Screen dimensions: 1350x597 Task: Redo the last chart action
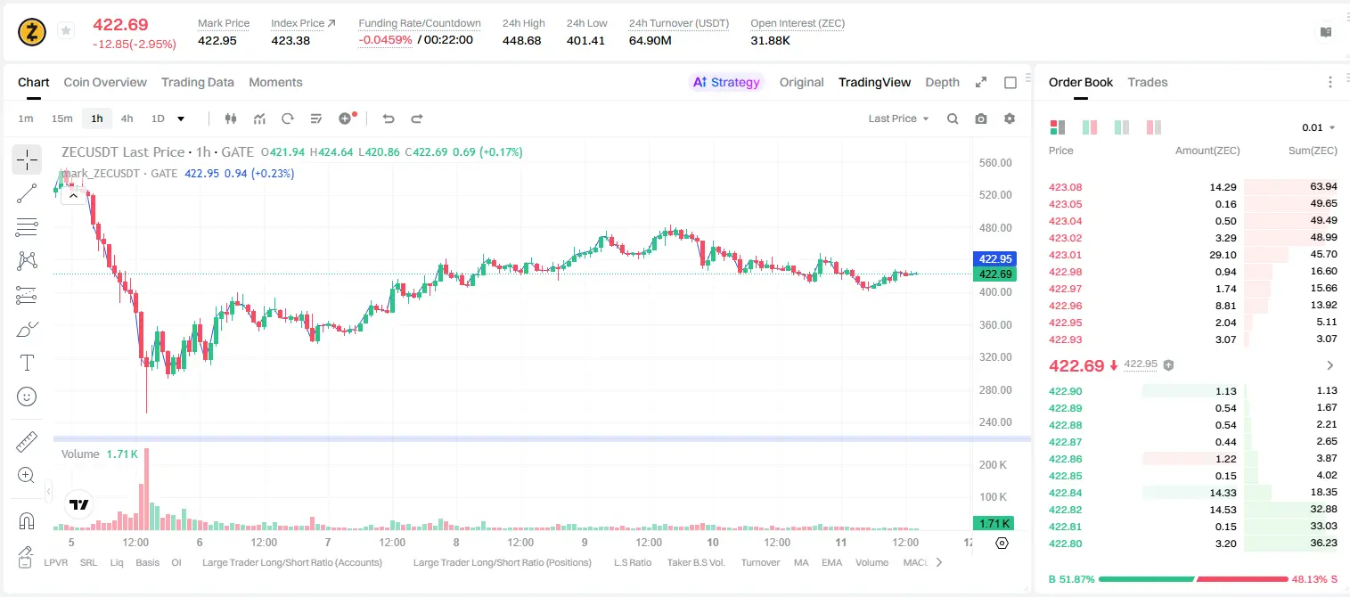click(x=417, y=119)
